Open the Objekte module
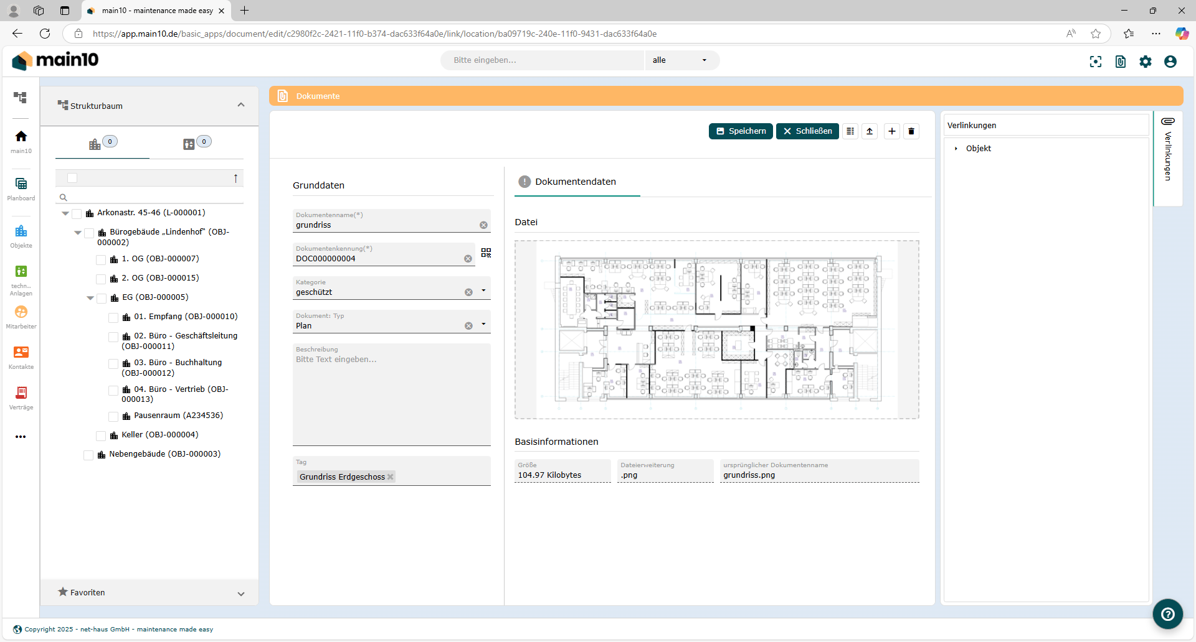The height and width of the screenshot is (642, 1196). [x=21, y=236]
